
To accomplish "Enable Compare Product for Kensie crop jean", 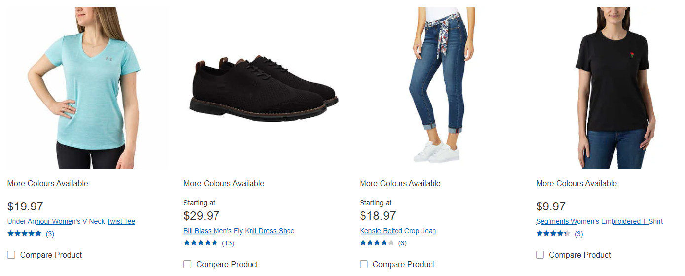I will 364,264.
